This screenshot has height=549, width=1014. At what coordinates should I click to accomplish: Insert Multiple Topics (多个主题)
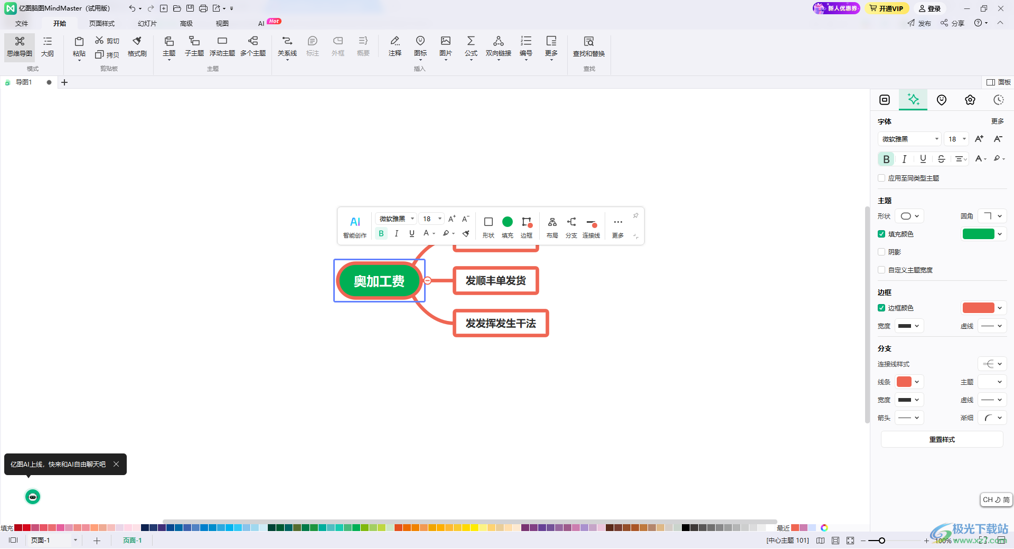[x=253, y=46]
